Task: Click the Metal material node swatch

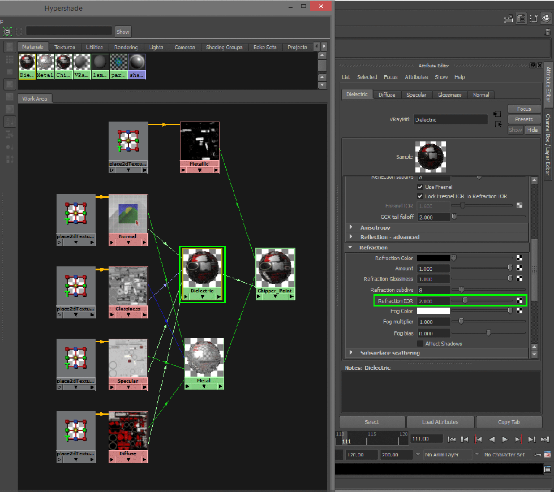Action: click(204, 359)
